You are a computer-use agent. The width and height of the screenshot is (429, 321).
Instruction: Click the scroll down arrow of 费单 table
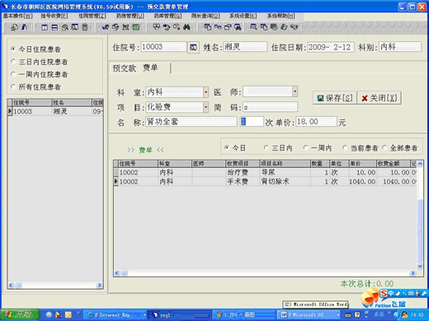coord(420,266)
